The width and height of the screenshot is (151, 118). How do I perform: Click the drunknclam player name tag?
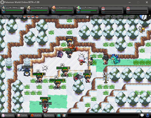pos(63,68)
